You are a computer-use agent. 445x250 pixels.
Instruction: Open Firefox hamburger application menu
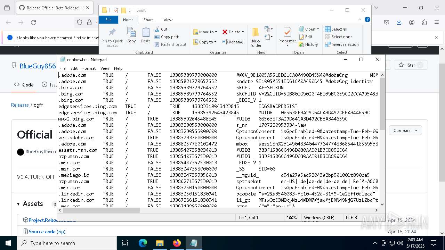(437, 22)
